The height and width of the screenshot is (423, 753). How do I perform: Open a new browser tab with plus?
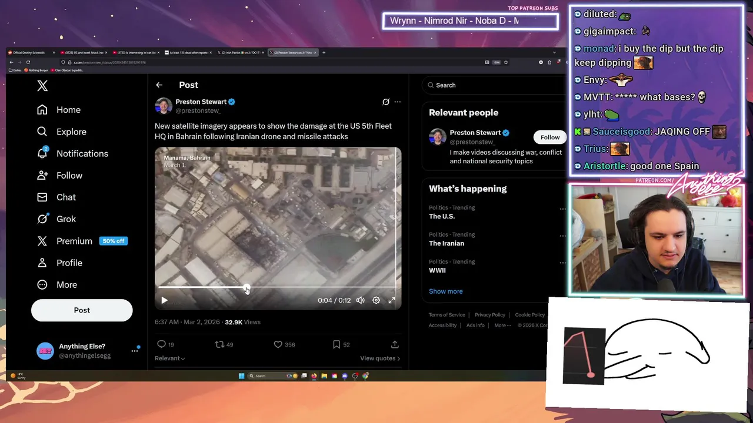324,52
